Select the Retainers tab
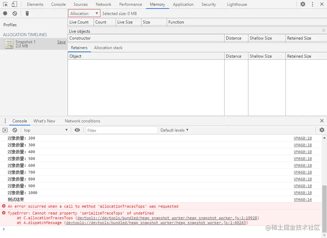The width and height of the screenshot is (327, 238). pos(79,48)
